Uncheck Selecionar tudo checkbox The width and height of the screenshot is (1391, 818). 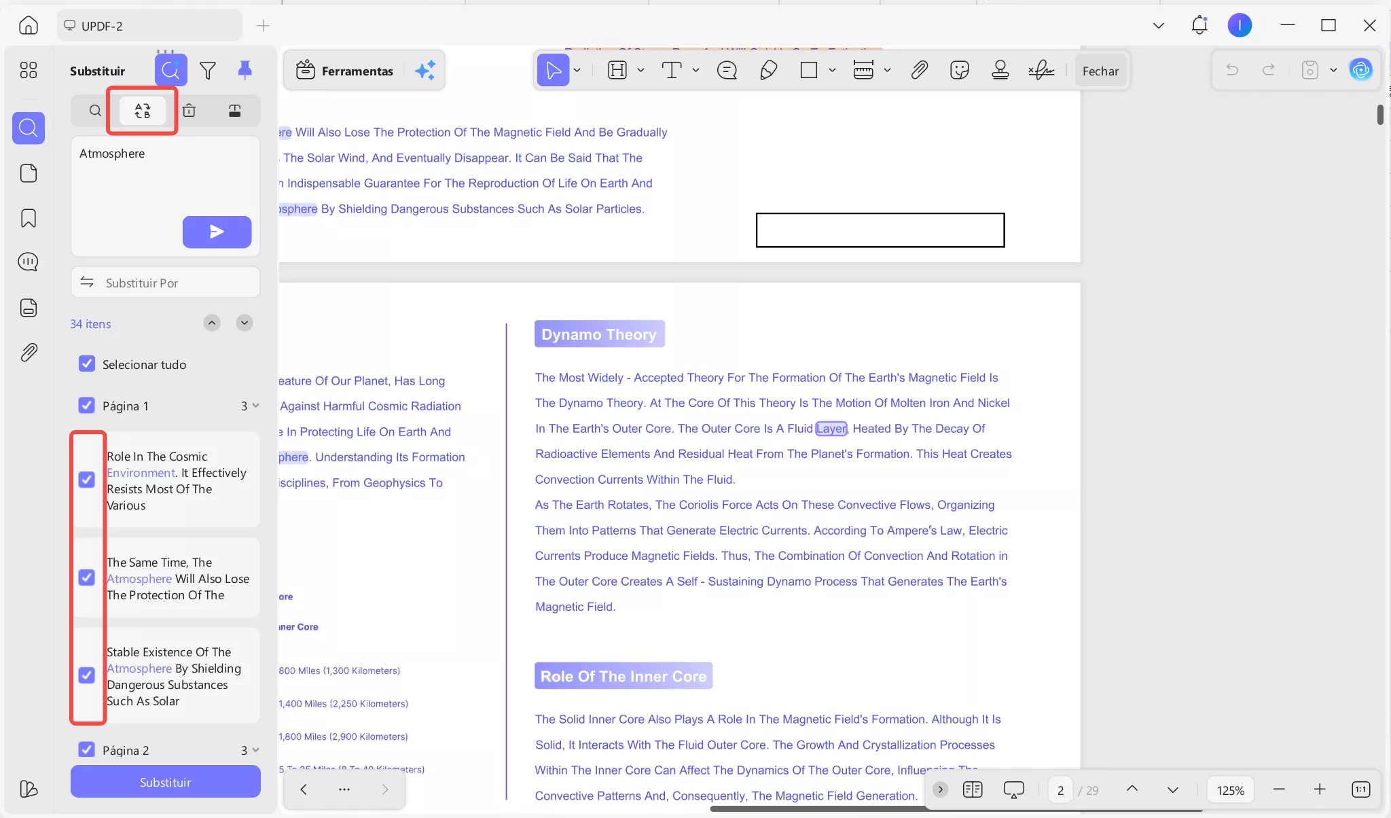click(x=87, y=364)
